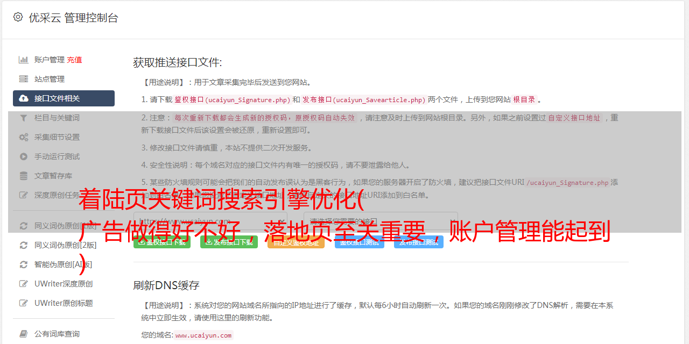The width and height of the screenshot is (689, 344).
Task: Click the 自定义接口地址 highlighted text
Action: click(x=574, y=118)
